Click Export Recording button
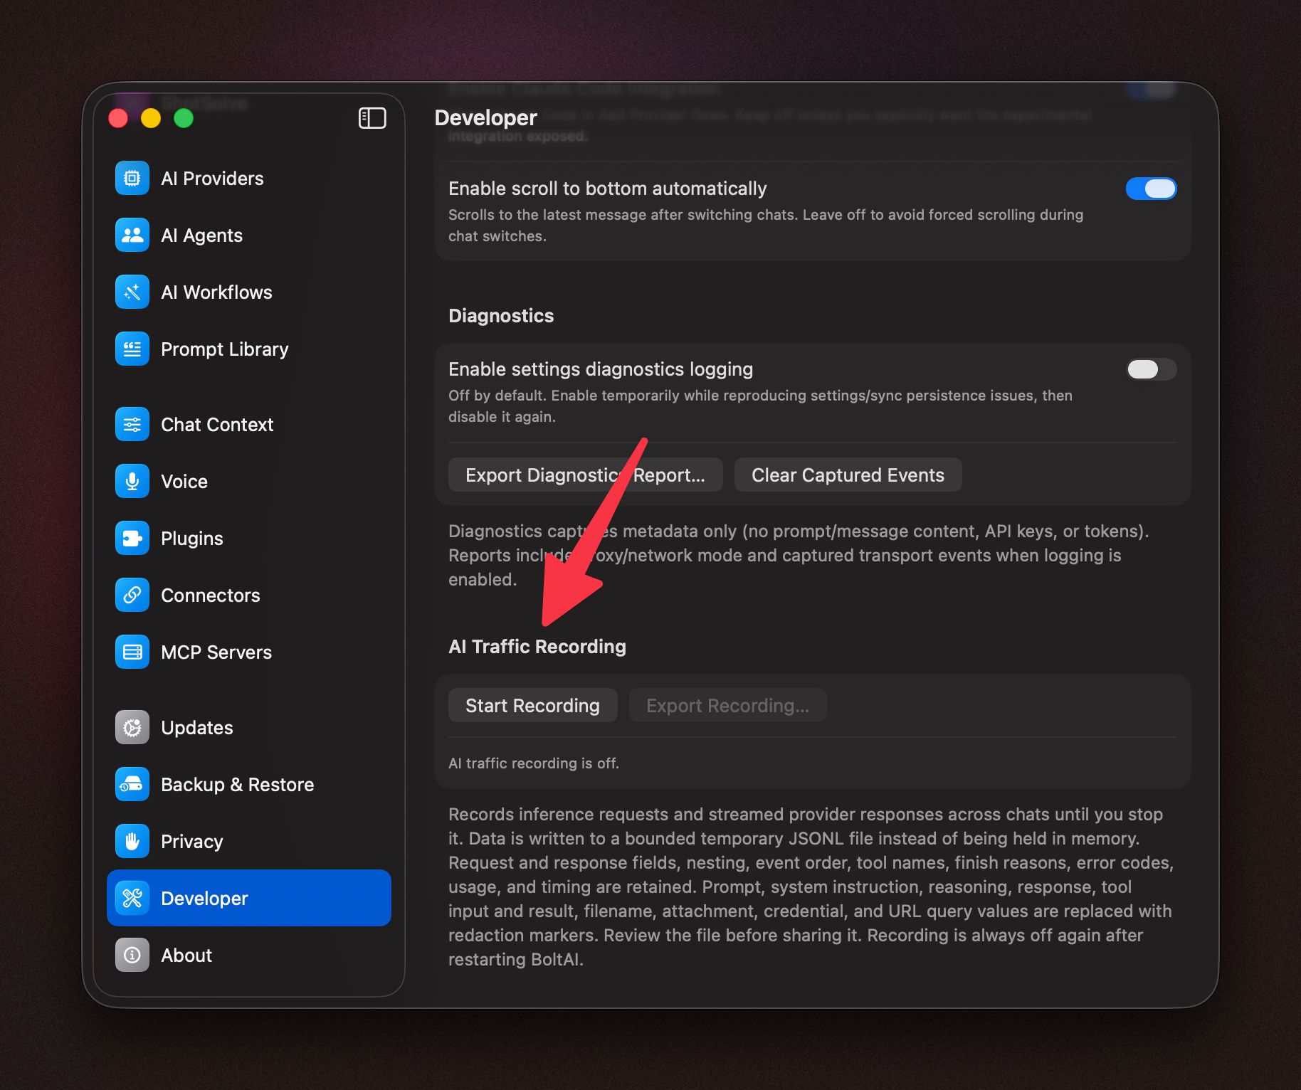This screenshot has height=1090, width=1301. coord(727,705)
